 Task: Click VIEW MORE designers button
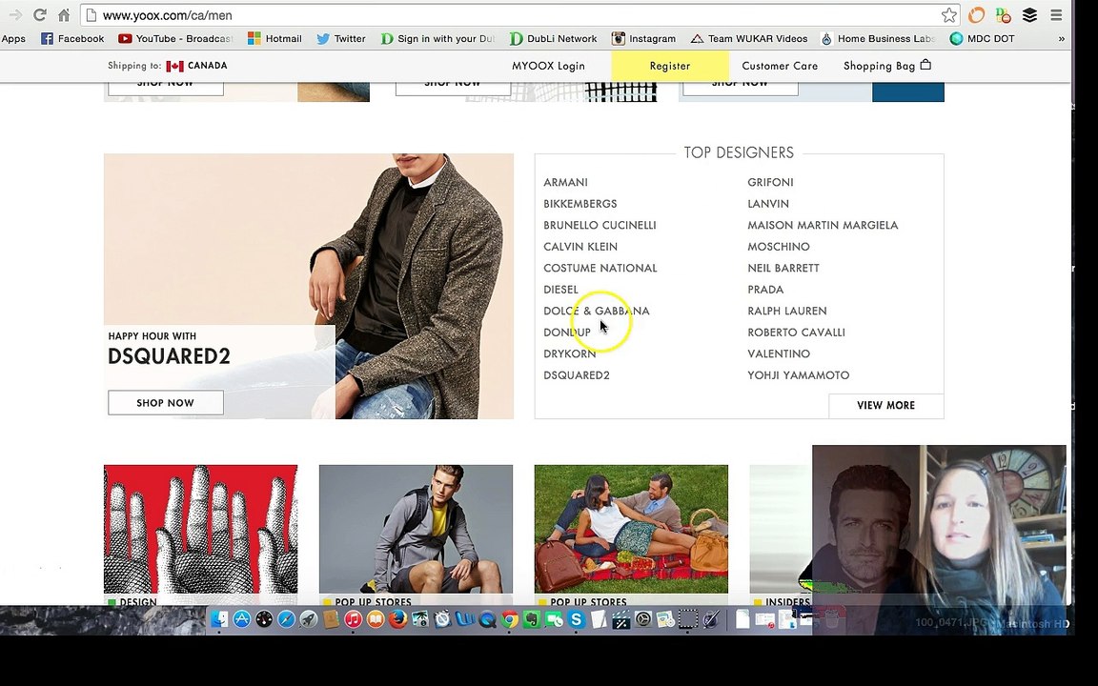[x=885, y=405]
